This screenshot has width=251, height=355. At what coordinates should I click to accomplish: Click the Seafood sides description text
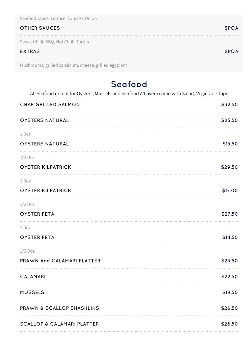[129, 93]
